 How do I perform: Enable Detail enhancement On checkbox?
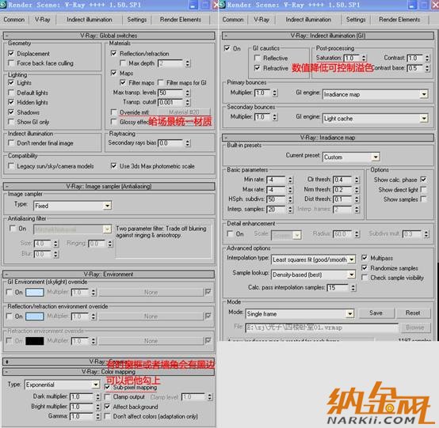pyautogui.click(x=230, y=233)
